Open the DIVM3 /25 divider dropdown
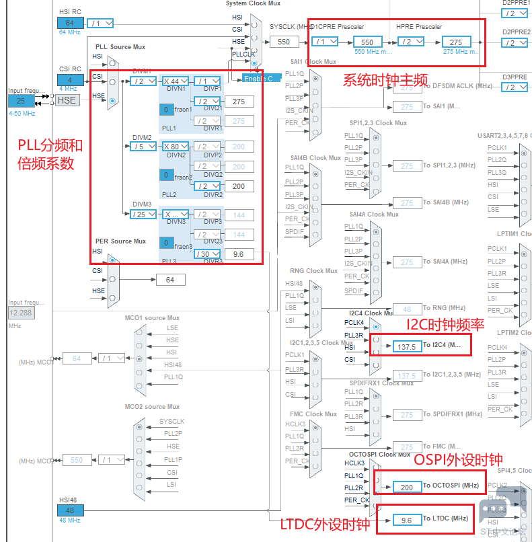The height and width of the screenshot is (542, 532). pyautogui.click(x=143, y=215)
